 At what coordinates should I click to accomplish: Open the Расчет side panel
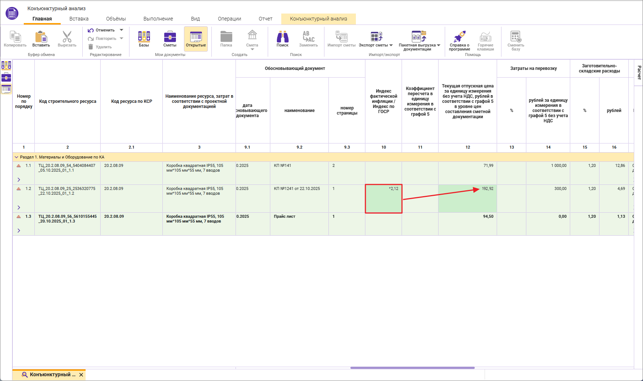click(x=639, y=72)
